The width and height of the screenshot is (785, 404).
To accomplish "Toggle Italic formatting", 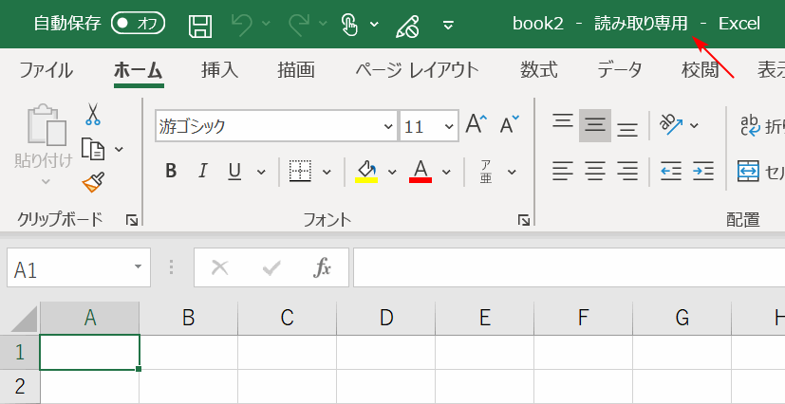I will click(203, 172).
